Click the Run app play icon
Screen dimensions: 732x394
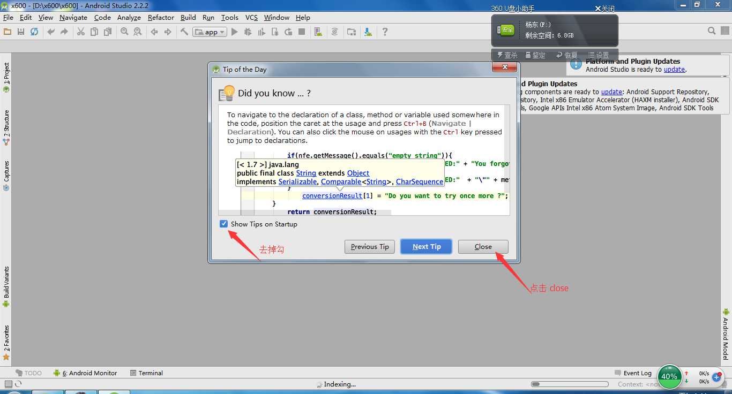[x=234, y=32]
